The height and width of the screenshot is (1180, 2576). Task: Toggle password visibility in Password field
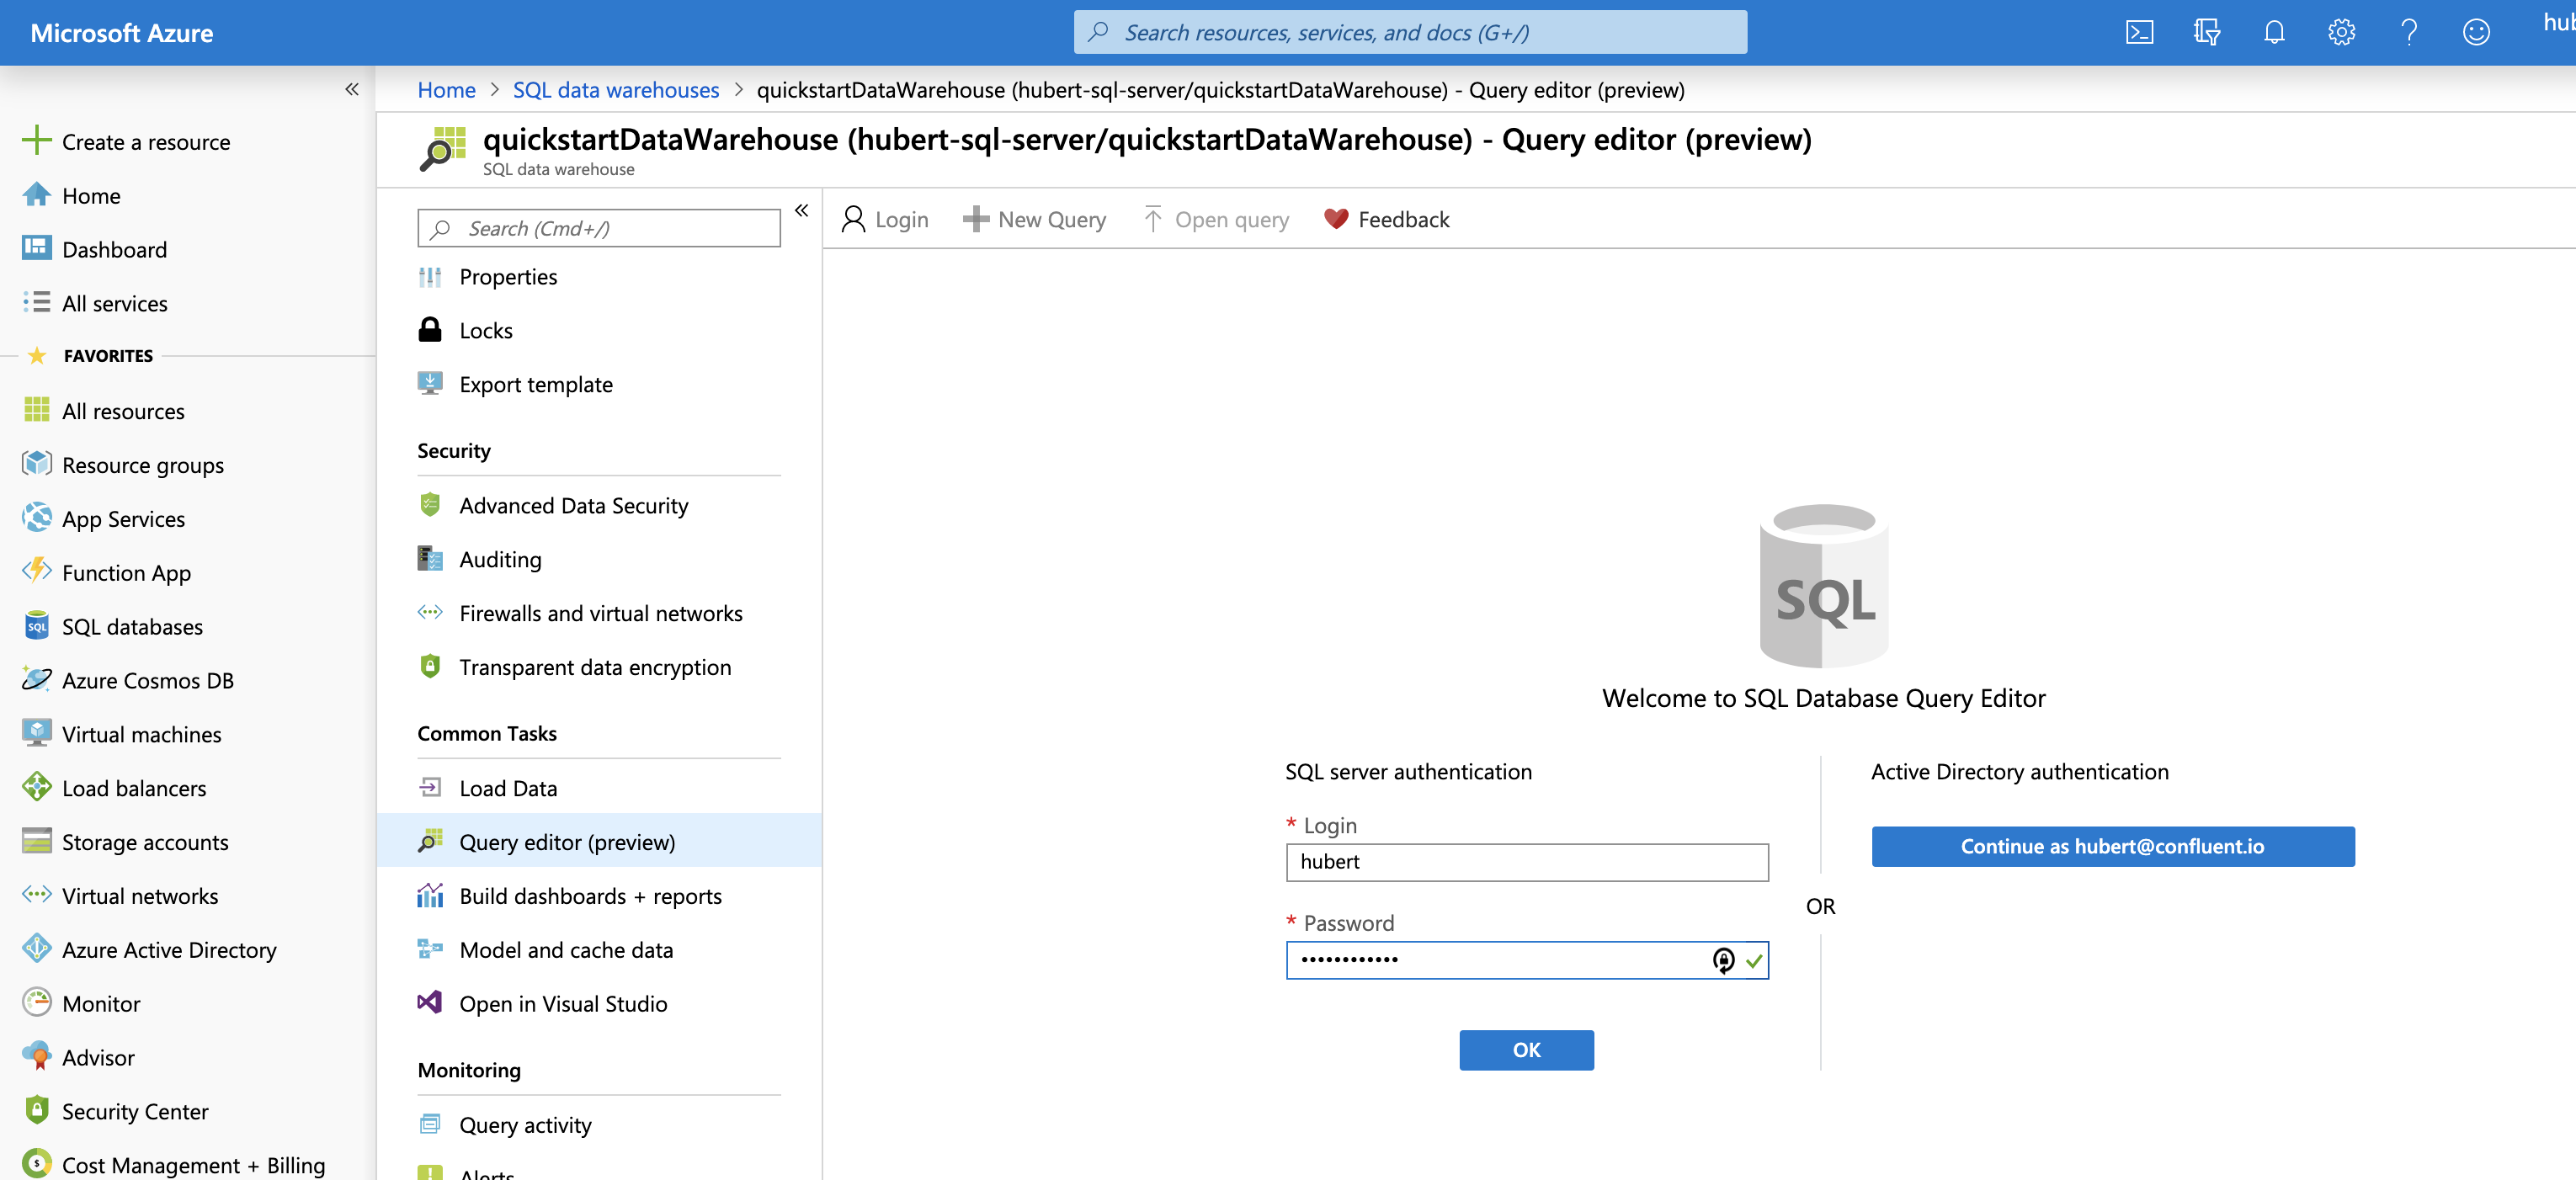(x=1722, y=959)
